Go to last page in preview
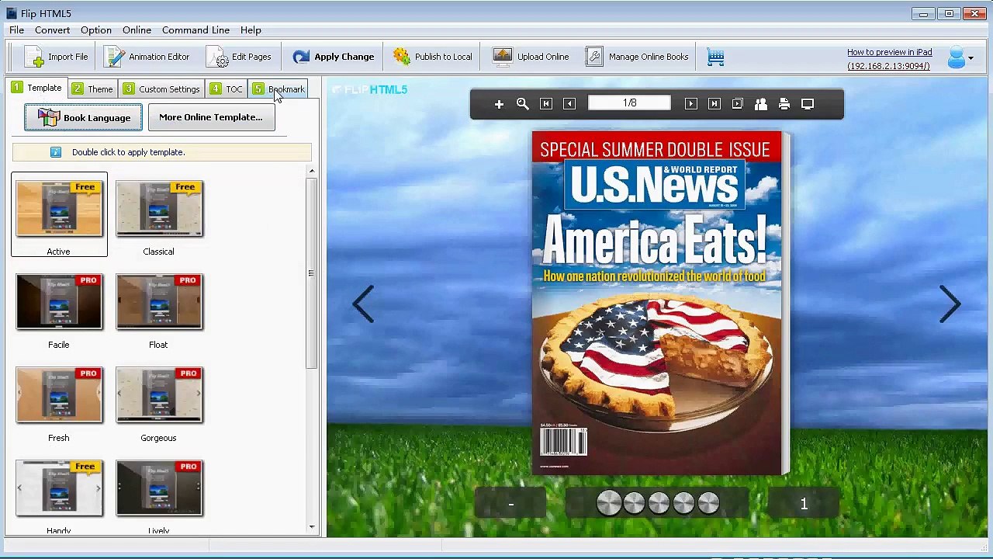 tap(714, 104)
